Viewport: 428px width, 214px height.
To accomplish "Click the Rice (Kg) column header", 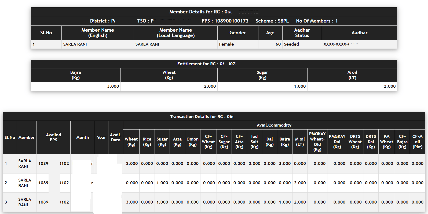I will (147, 142).
